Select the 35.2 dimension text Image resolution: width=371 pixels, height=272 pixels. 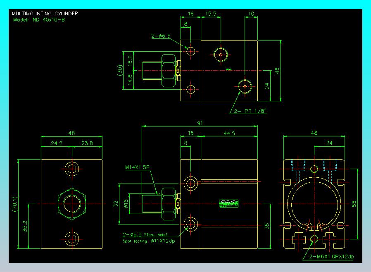[25, 226]
